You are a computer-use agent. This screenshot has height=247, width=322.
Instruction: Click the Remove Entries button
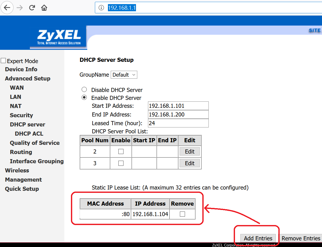click(x=301, y=238)
